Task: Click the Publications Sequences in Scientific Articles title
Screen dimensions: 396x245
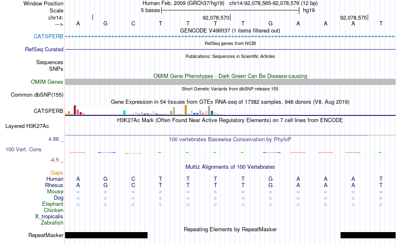Action: click(x=230, y=56)
